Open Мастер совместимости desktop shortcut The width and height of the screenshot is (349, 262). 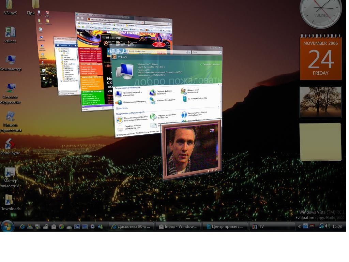click(x=10, y=177)
